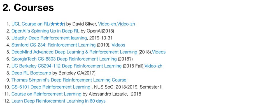This screenshot has width=256, height=107.
Task: Open the UCL Course on RL link
Action: coord(38,24)
